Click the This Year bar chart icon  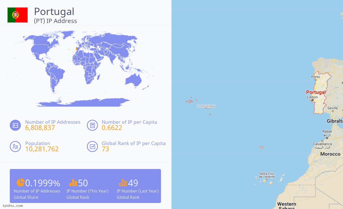[73, 182]
